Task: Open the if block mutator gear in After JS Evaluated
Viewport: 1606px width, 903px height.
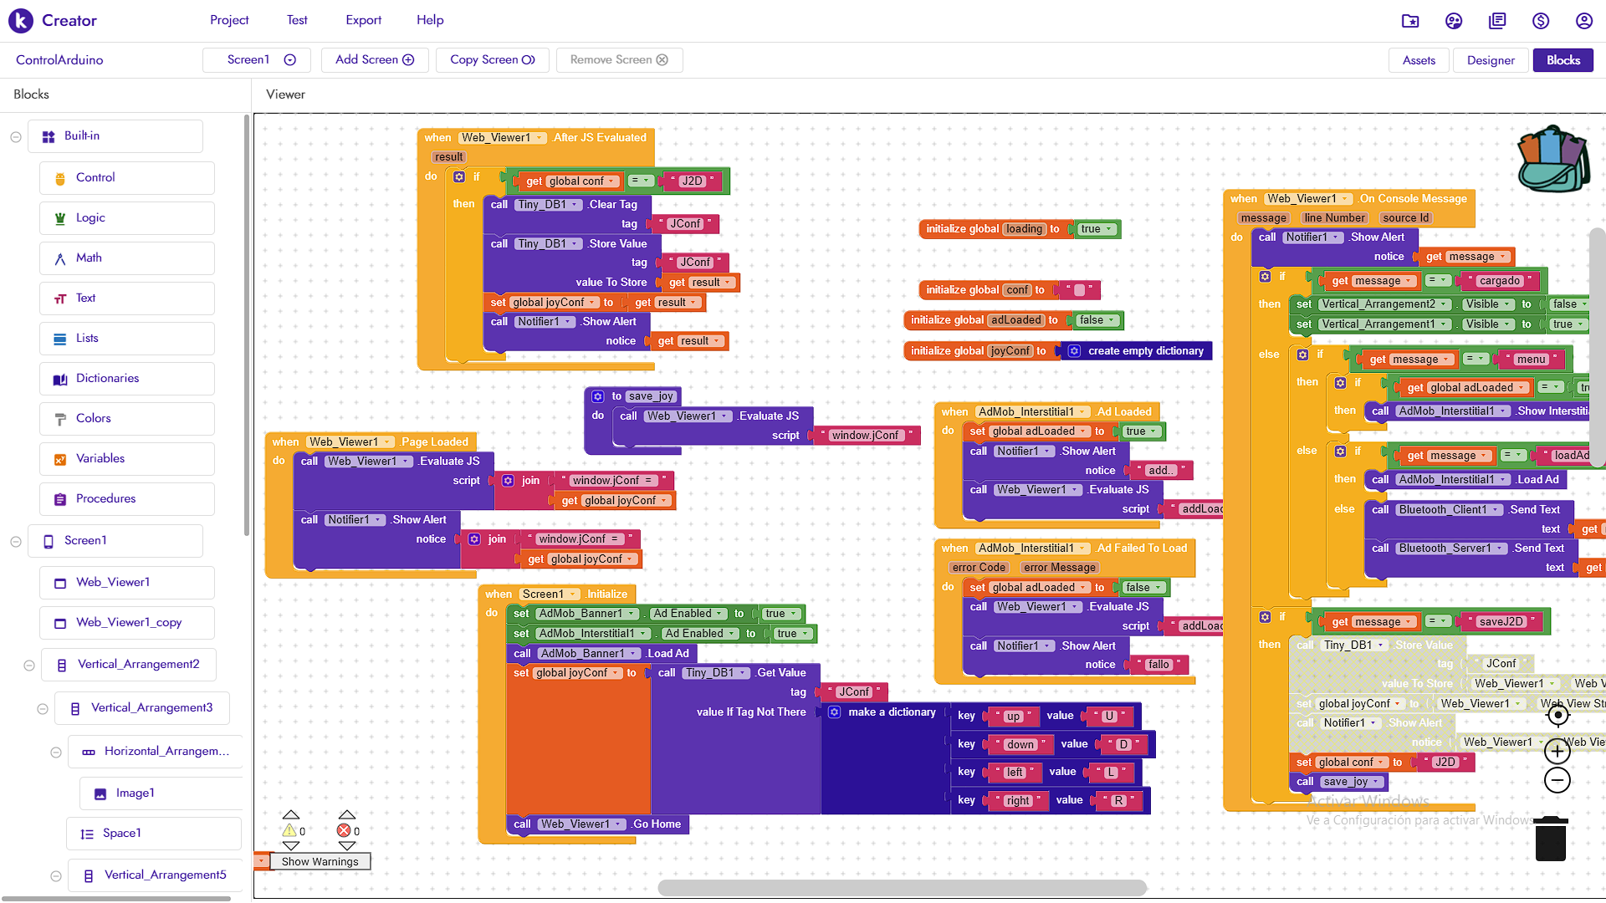Action: (x=459, y=177)
